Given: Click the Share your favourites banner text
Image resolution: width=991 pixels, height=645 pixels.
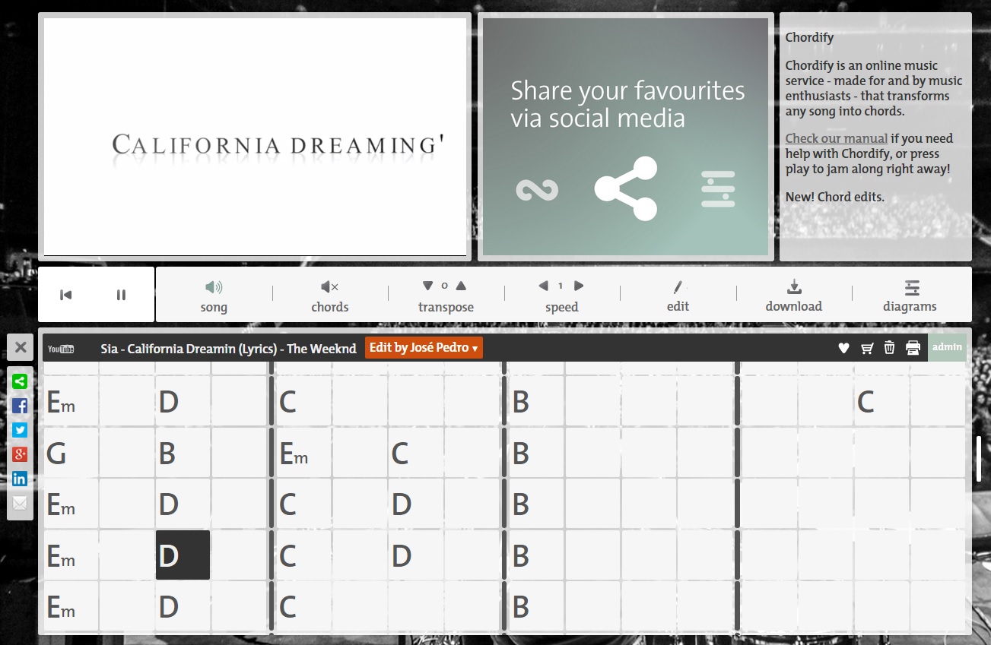Looking at the screenshot, I should (627, 104).
